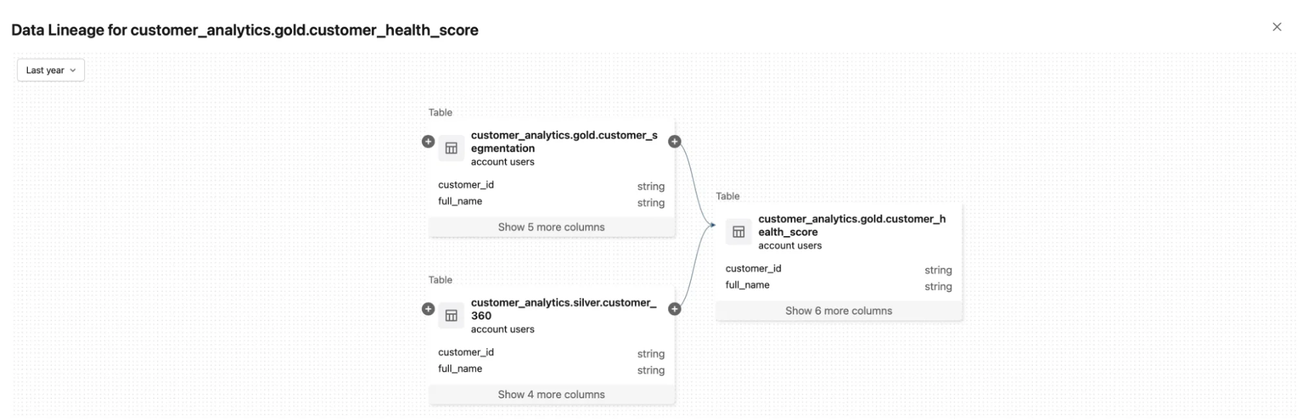Image resolution: width=1297 pixels, height=419 pixels.
Task: Open the Last year time range dropdown
Action: pos(51,70)
